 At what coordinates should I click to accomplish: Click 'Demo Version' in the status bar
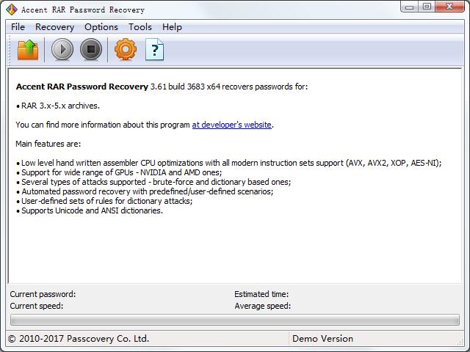coord(322,339)
